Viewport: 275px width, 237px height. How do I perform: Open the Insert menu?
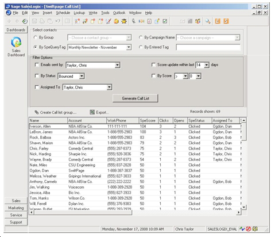pyautogui.click(x=48, y=13)
